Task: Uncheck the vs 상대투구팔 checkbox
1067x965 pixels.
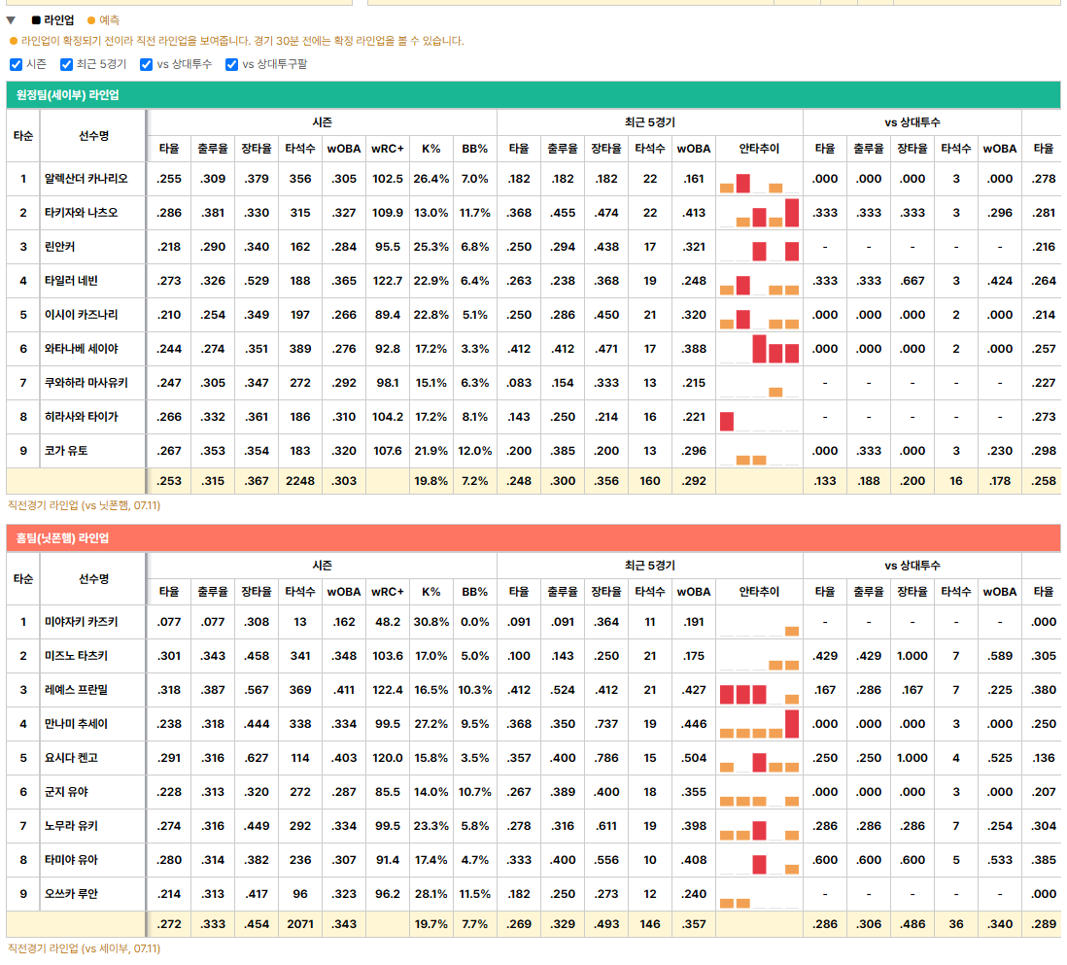Action: coord(231,65)
